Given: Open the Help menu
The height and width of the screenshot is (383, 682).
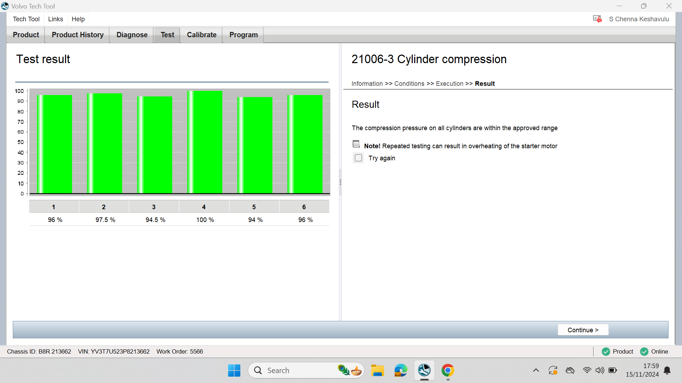Looking at the screenshot, I should click(x=78, y=19).
